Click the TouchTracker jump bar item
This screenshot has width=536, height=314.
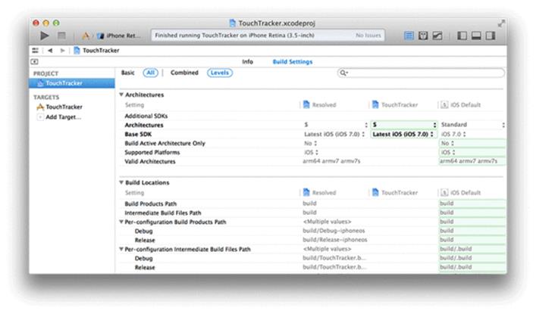(x=97, y=51)
